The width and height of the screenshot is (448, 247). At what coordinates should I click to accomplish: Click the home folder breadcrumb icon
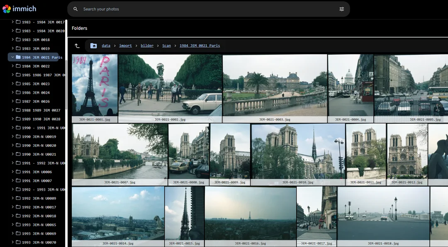click(94, 46)
